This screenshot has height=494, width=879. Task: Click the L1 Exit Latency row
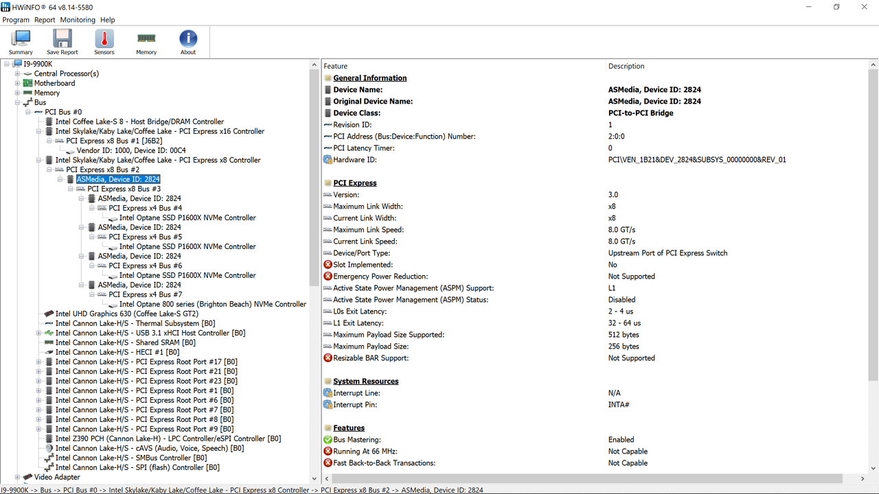(595, 323)
